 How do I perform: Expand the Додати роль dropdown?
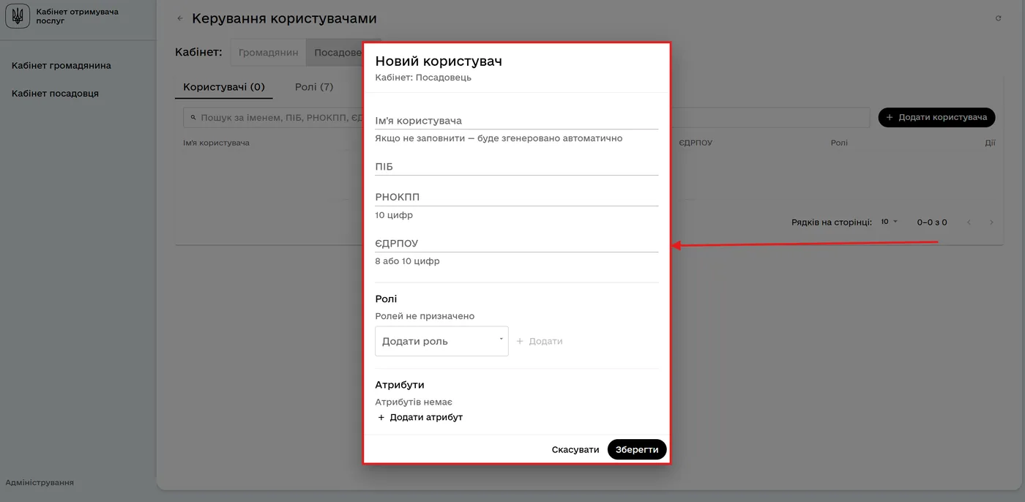[x=441, y=341]
